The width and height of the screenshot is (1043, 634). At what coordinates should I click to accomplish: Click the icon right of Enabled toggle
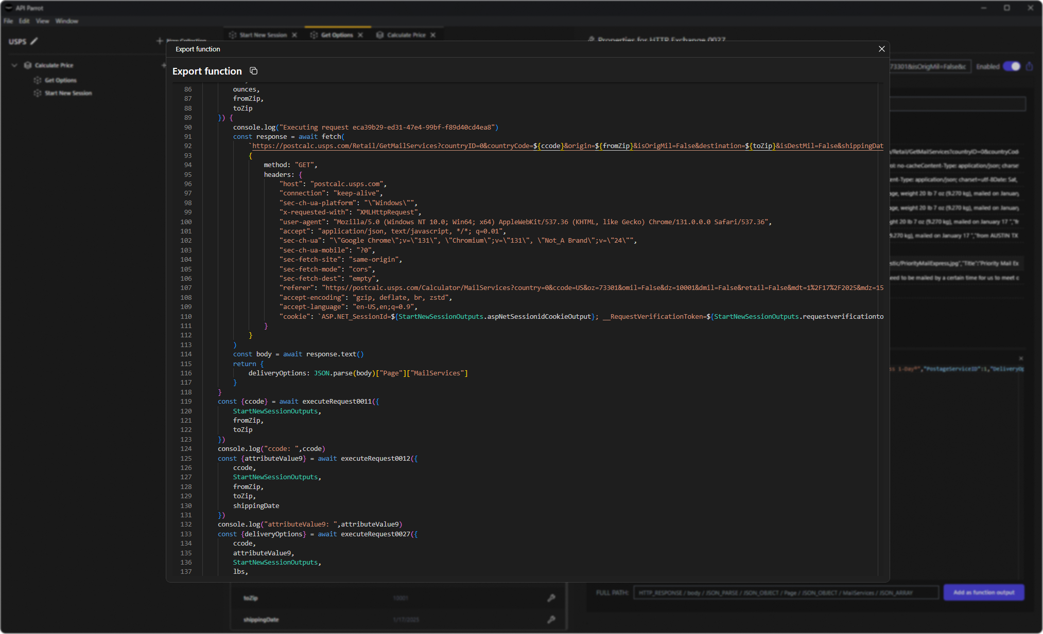(x=1030, y=66)
